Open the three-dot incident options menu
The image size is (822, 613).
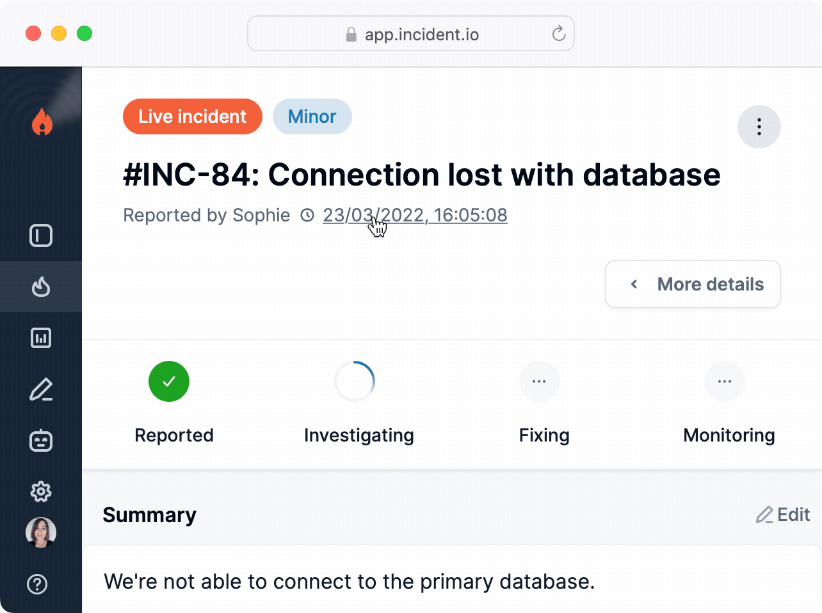759,127
